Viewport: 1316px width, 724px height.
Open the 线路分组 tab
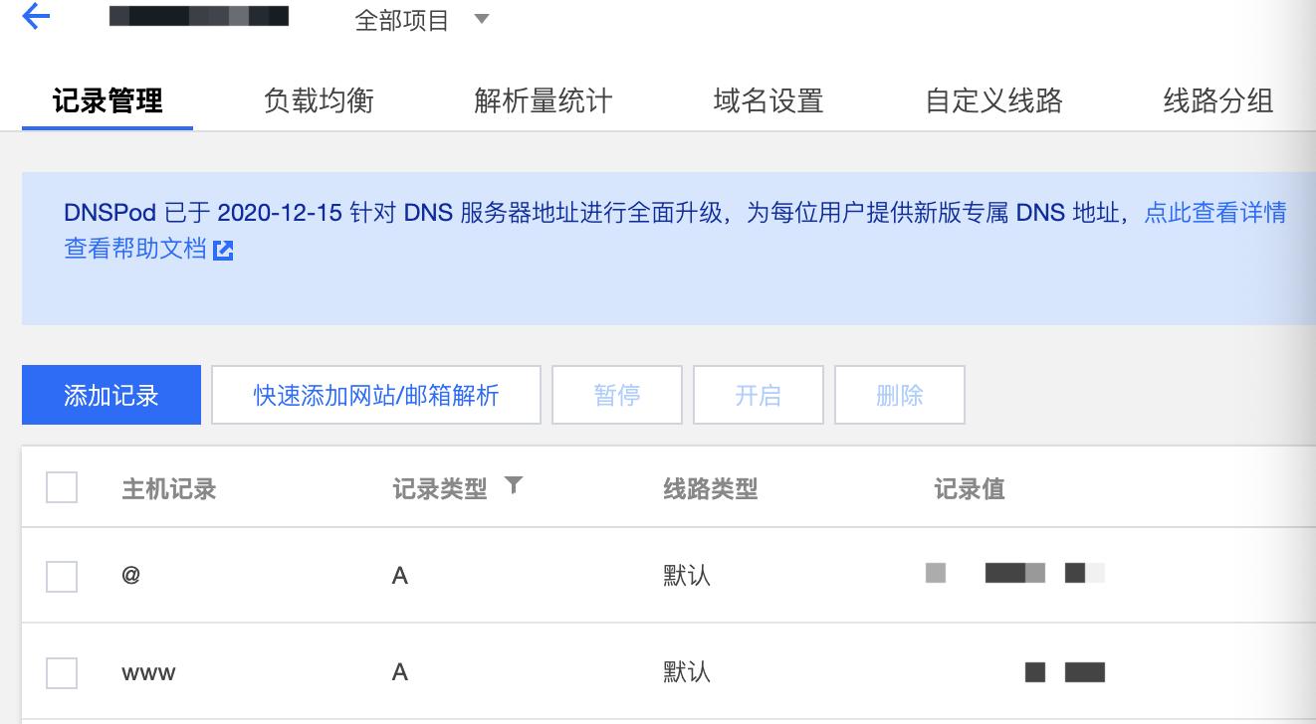pos(1217,100)
